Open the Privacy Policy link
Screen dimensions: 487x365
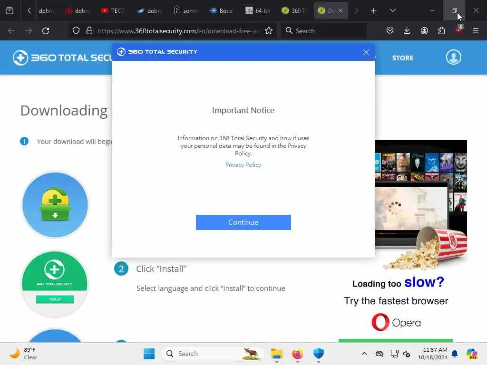[x=243, y=165]
